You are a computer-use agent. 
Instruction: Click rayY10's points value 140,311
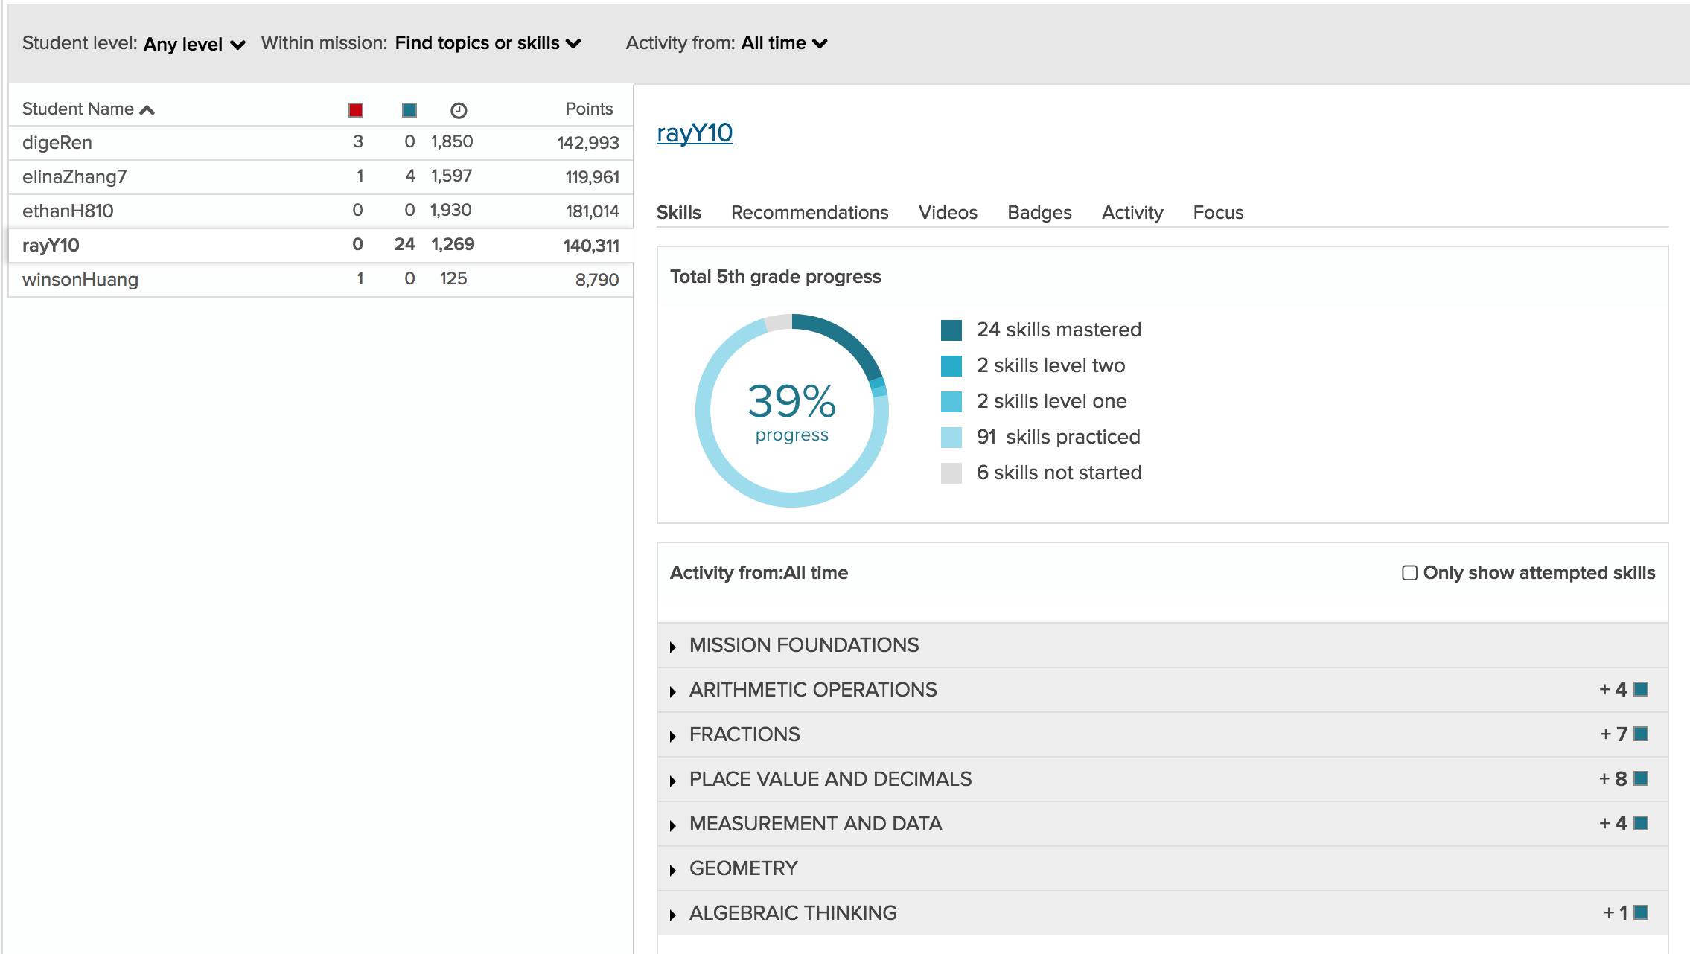point(591,246)
